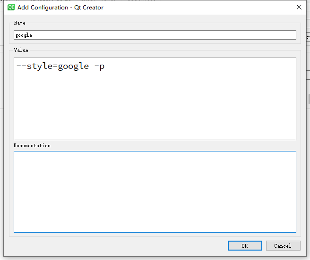Close the Add Configuration dialog

pyautogui.click(x=299, y=7)
